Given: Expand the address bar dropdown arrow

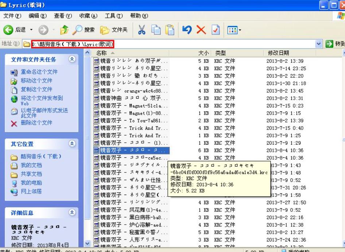Looking at the screenshot, I should pyautogui.click(x=319, y=44).
